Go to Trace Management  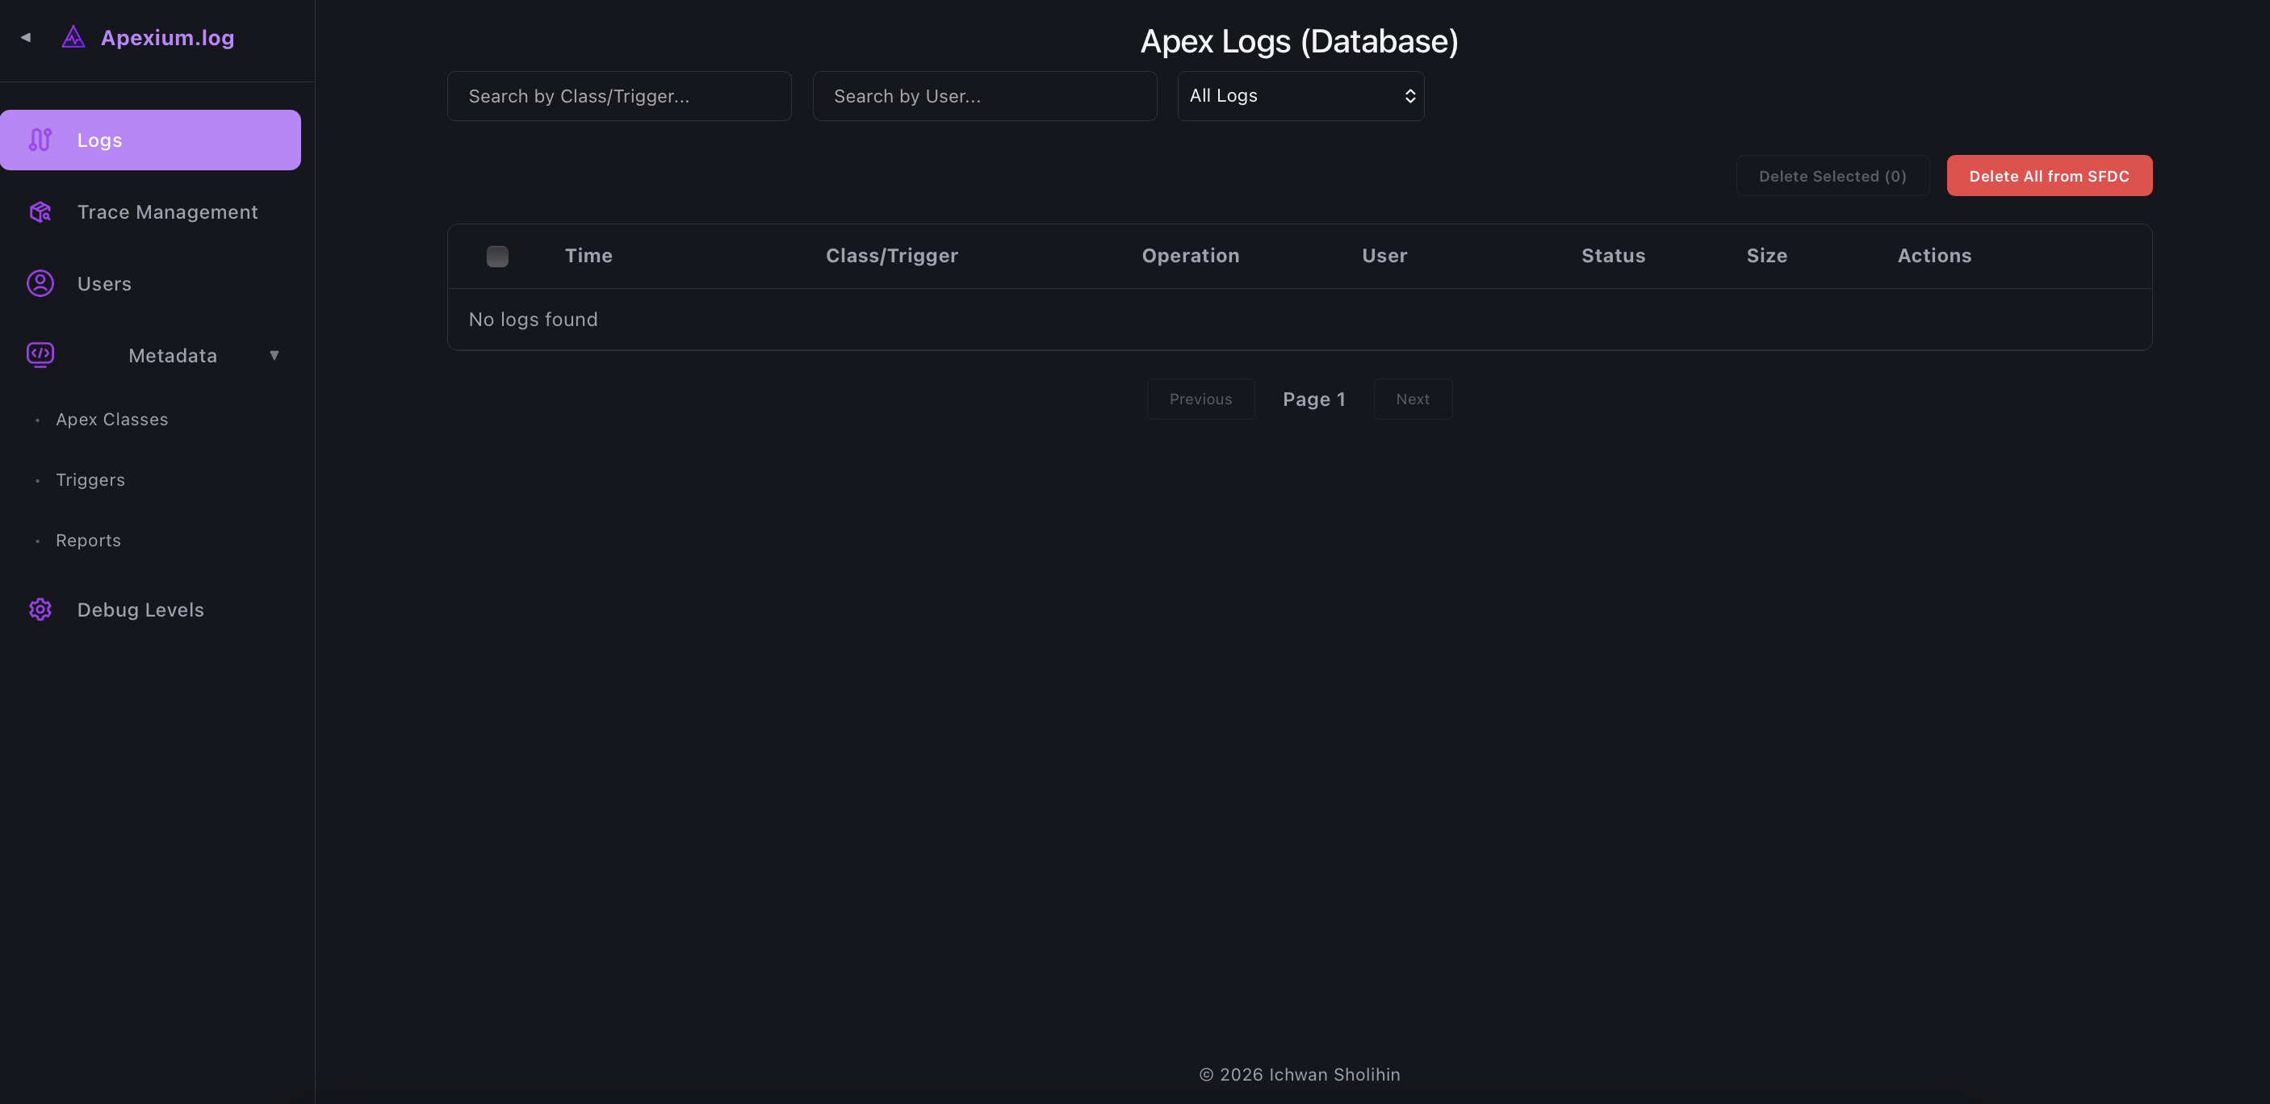[151, 211]
